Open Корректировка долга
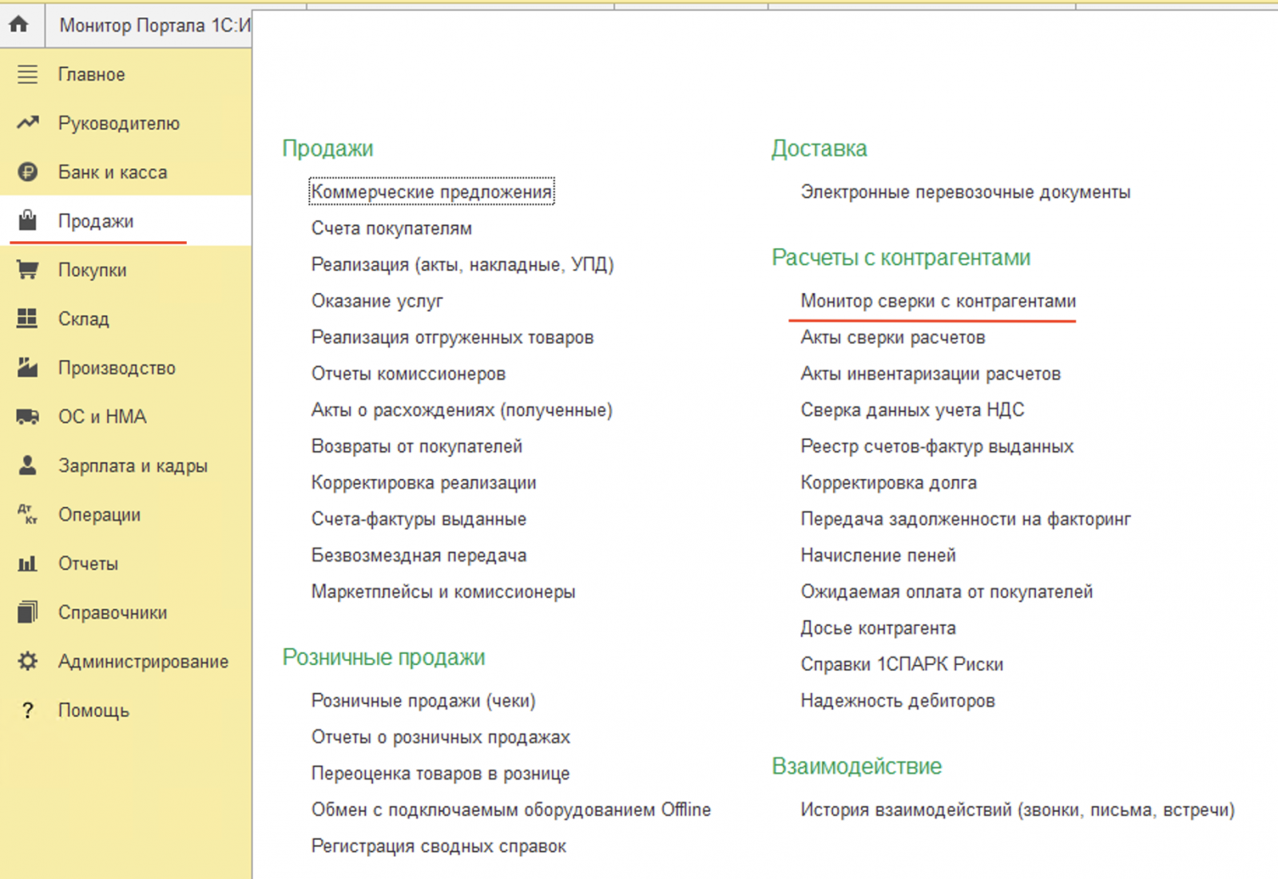Screen dimensions: 1278x879 click(889, 483)
